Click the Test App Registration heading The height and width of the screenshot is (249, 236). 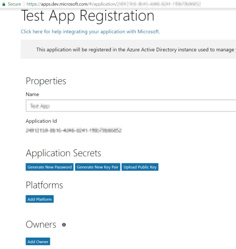click(x=88, y=16)
